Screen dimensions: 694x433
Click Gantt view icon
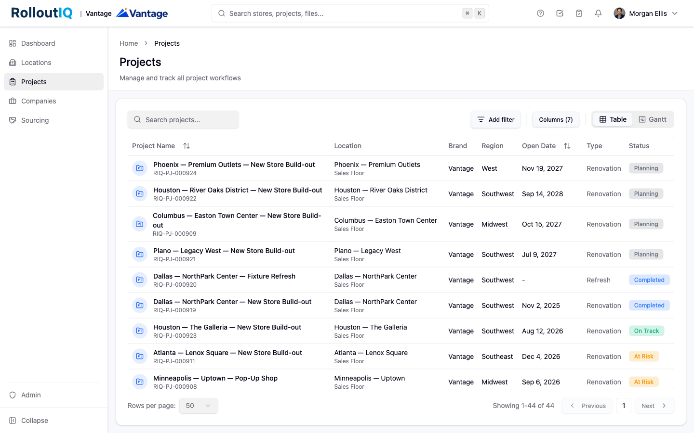642,119
